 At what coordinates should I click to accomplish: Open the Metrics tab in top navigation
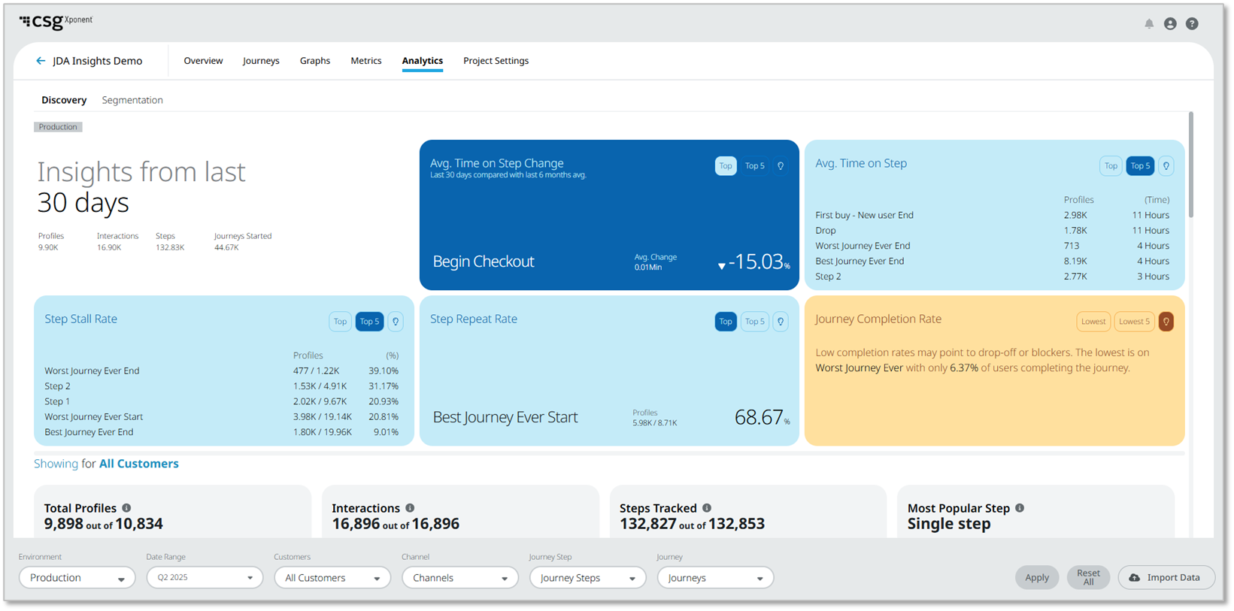pyautogui.click(x=365, y=61)
